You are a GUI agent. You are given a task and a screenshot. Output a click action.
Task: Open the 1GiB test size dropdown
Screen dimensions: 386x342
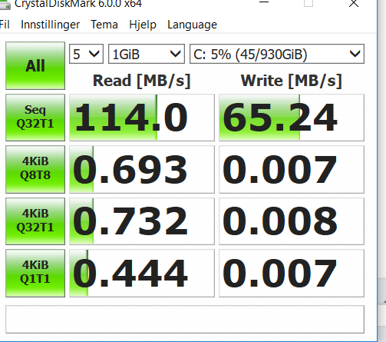147,54
